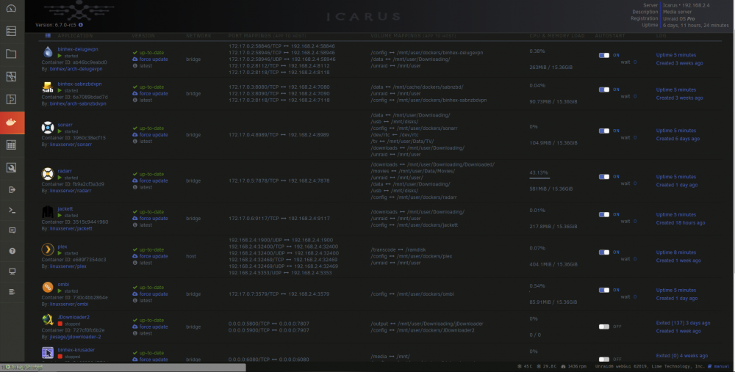The image size is (735, 372).
Task: Click the binhex-delugevpn water drop icon
Action: (48, 52)
